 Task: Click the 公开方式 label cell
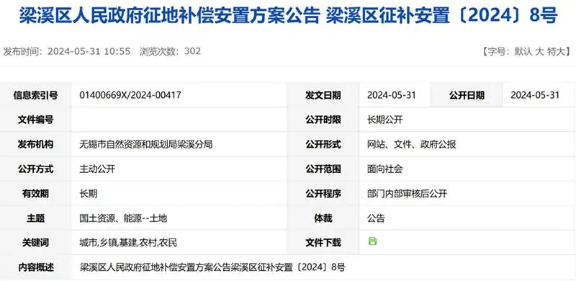click(35, 169)
